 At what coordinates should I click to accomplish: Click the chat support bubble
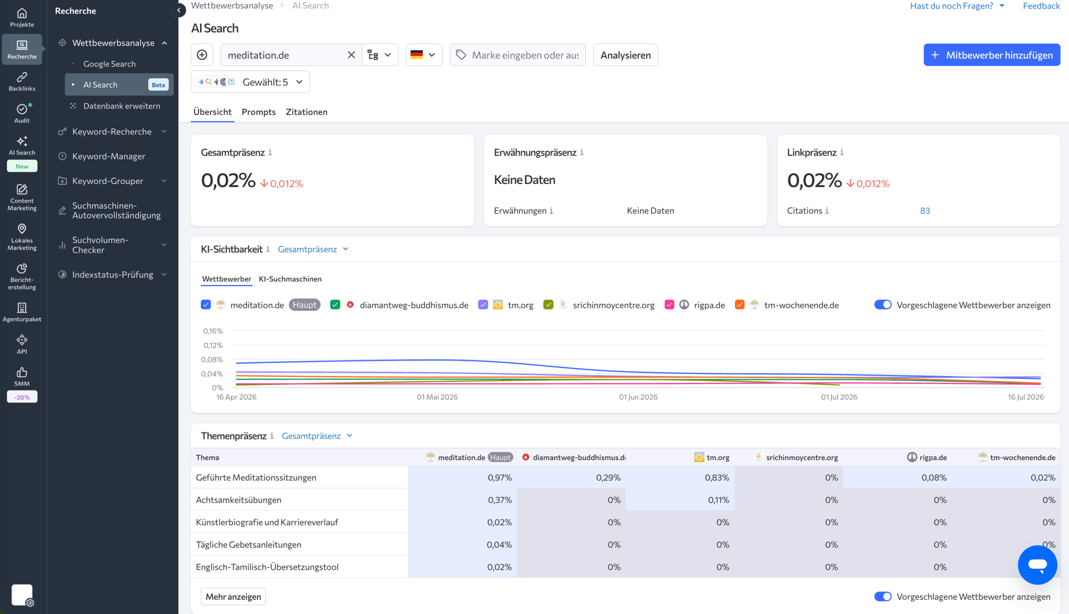[1037, 565]
